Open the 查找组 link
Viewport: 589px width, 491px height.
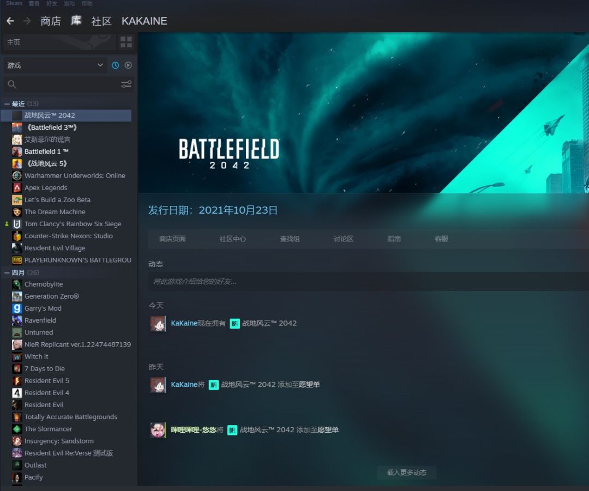point(290,239)
